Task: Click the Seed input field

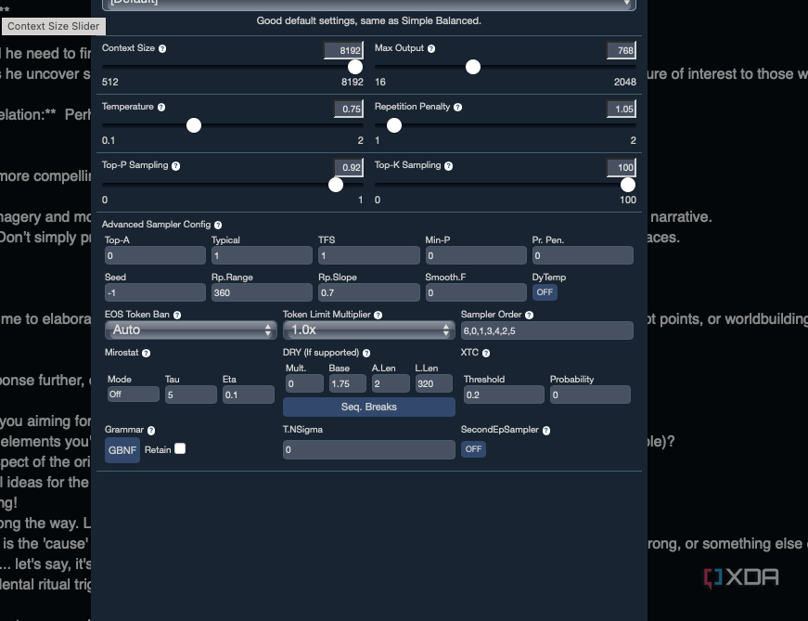Action: (x=155, y=292)
